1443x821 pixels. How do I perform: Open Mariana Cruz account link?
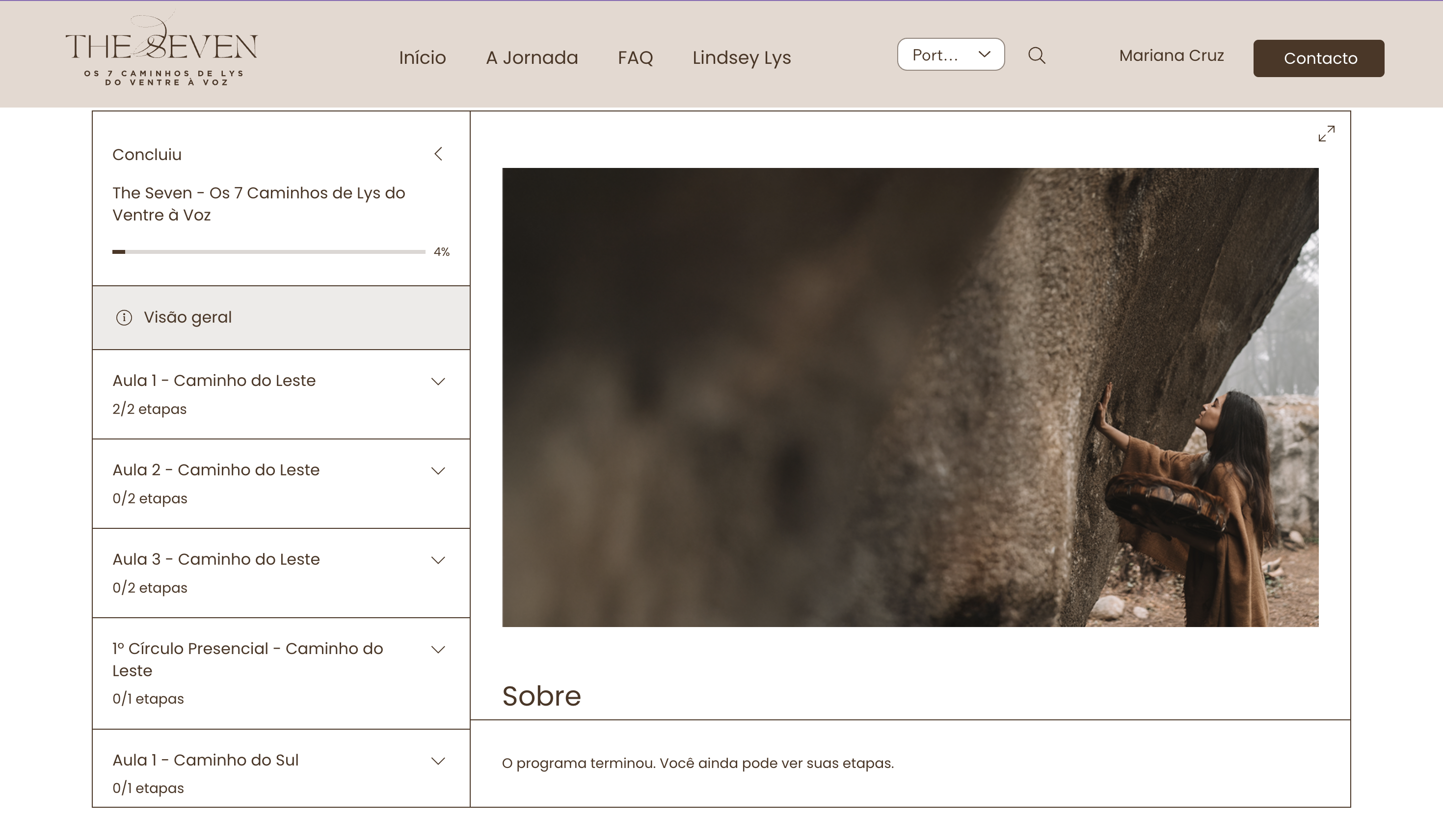pos(1172,55)
